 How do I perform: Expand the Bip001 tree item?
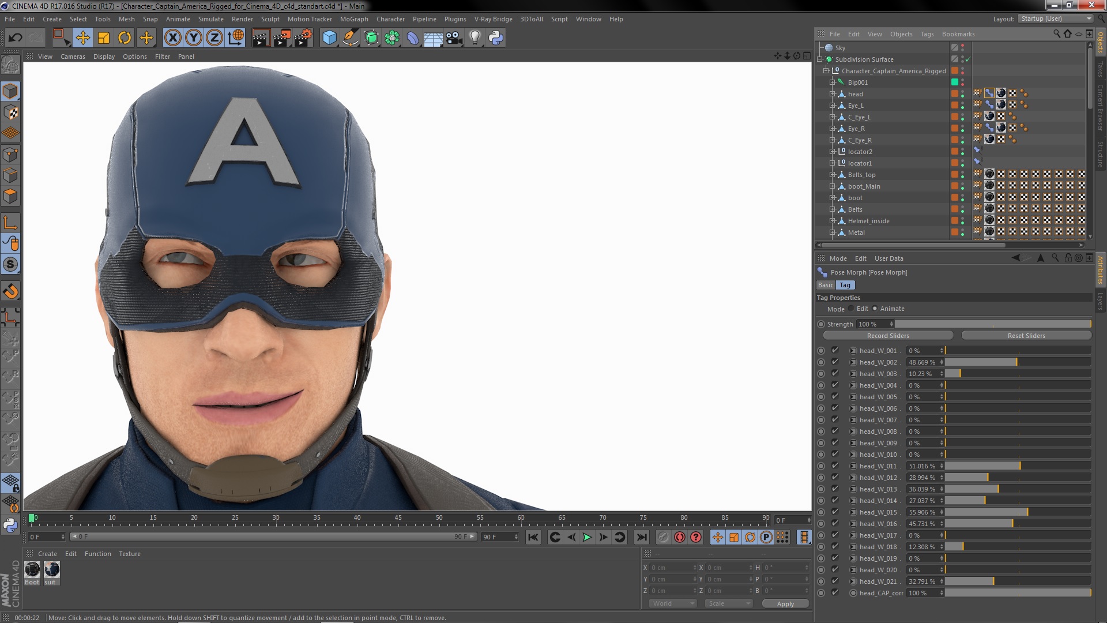click(x=832, y=82)
